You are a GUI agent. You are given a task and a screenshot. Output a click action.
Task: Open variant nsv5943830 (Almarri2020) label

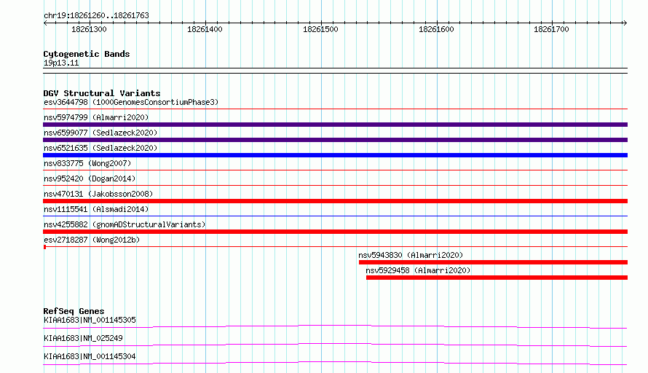point(411,255)
